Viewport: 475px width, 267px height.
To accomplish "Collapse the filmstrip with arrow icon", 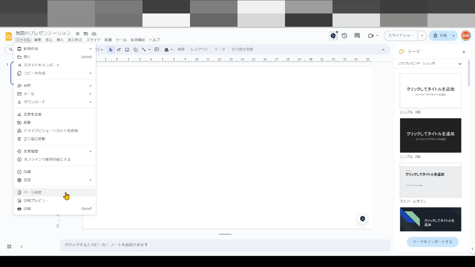I will pyautogui.click(x=22, y=247).
